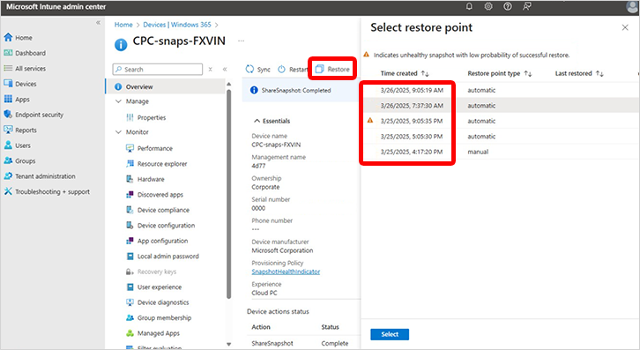Select restore point 3/26/2025, 7:37:30 AM
The width and height of the screenshot is (640, 350).
501,106
